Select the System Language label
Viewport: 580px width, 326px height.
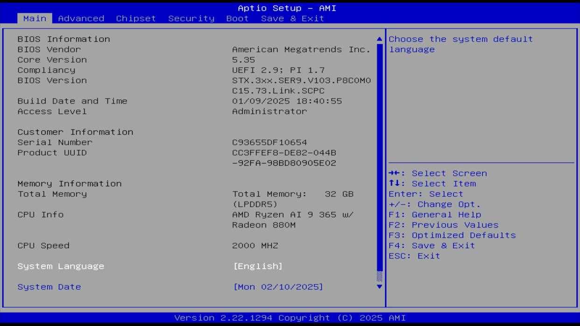(x=61, y=266)
